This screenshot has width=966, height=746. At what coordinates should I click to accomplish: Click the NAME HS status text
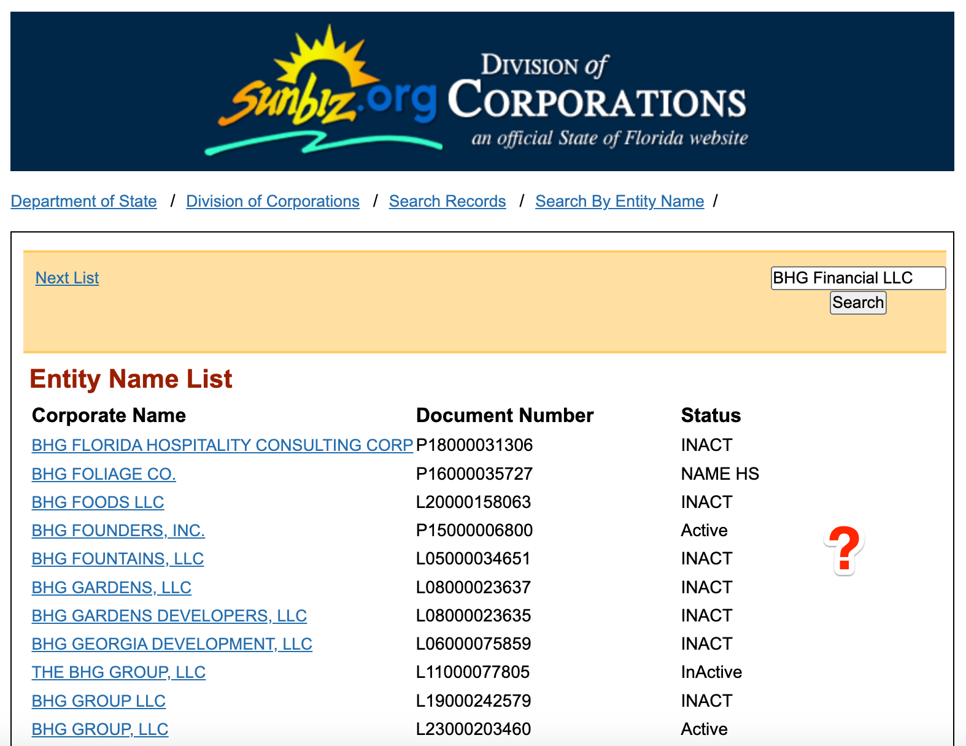(x=720, y=474)
